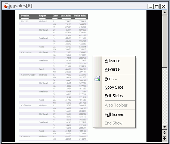Switch to Full Screen via context menu
The height and width of the screenshot is (144, 170).
point(114,114)
